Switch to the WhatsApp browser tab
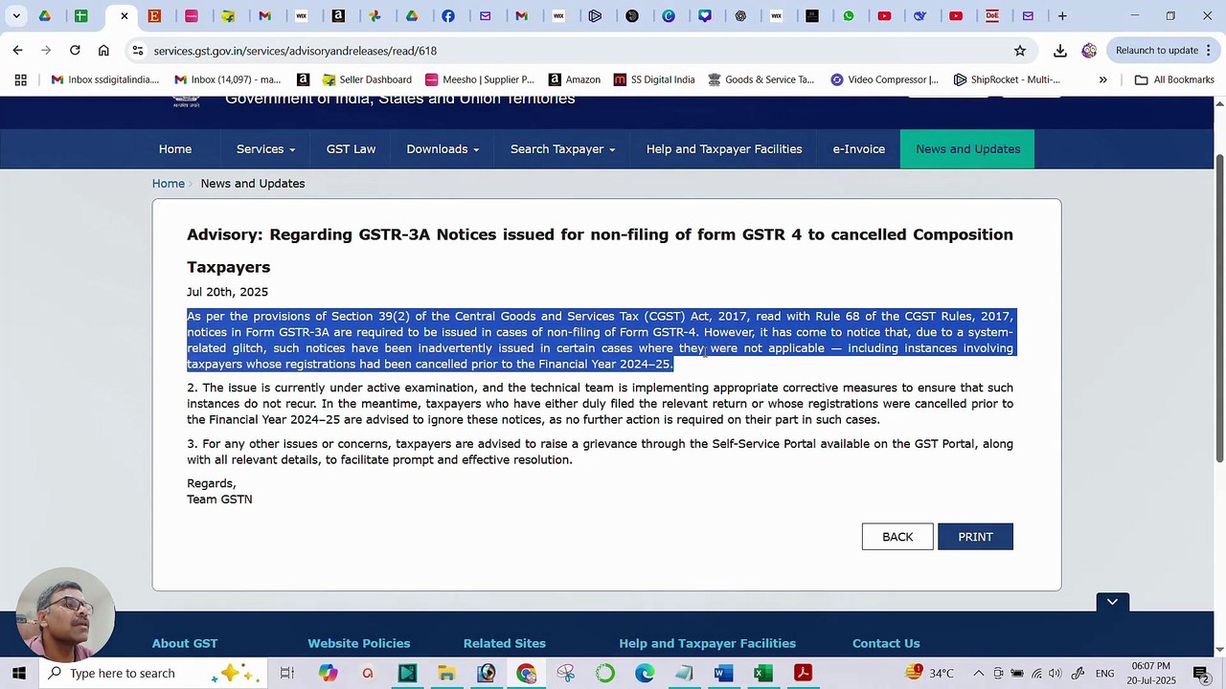This screenshot has width=1226, height=689. click(849, 16)
